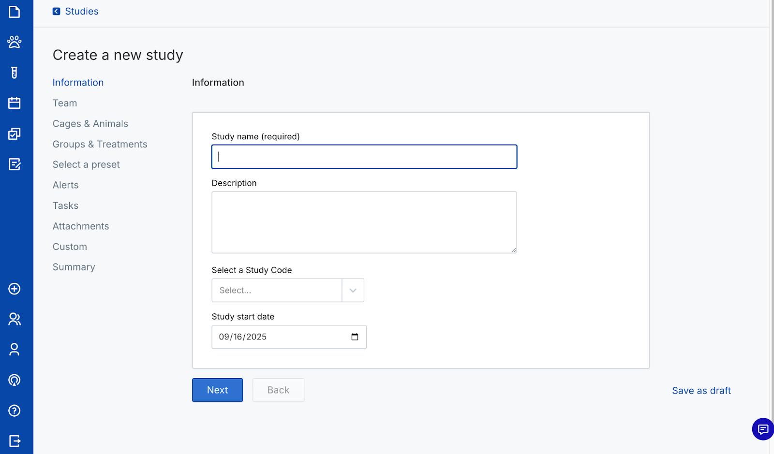Click the paw print animals icon
This screenshot has width=774, height=454.
click(15, 42)
